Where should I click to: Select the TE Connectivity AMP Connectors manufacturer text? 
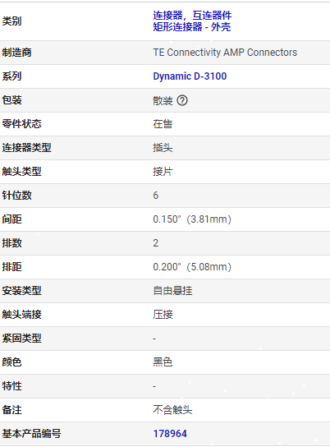pos(225,53)
